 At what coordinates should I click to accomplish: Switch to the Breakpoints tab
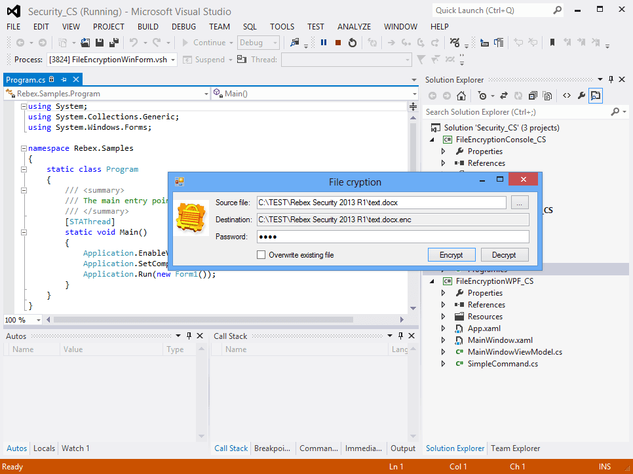272,448
